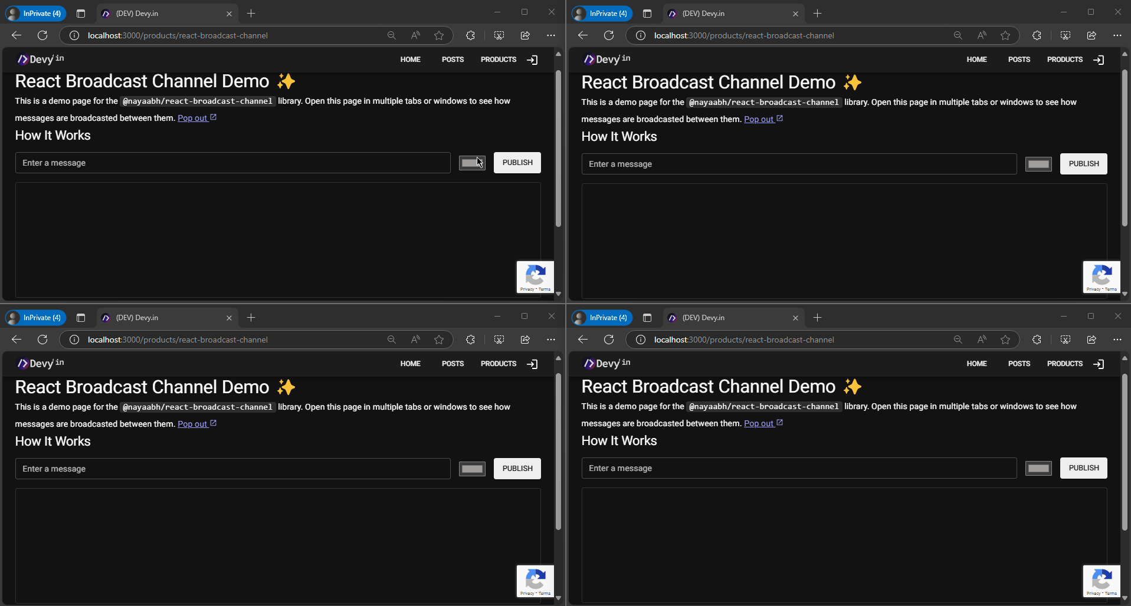Image resolution: width=1131 pixels, height=606 pixels.
Task: Click the screenshot icon in top-right window toolbar
Action: tap(1066, 35)
